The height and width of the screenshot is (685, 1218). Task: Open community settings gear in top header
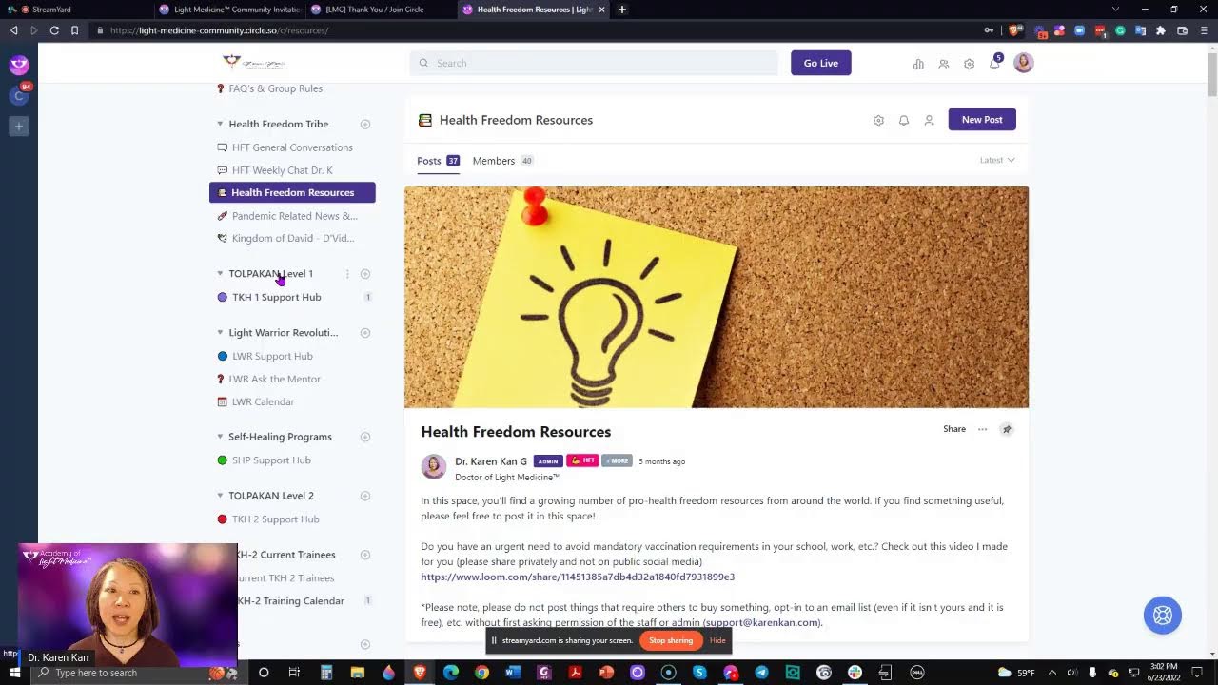pyautogui.click(x=969, y=64)
